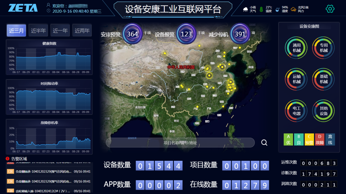The image size is (346, 194).
Task: Select the 通用机械 circular gauge
Action: 296,48
